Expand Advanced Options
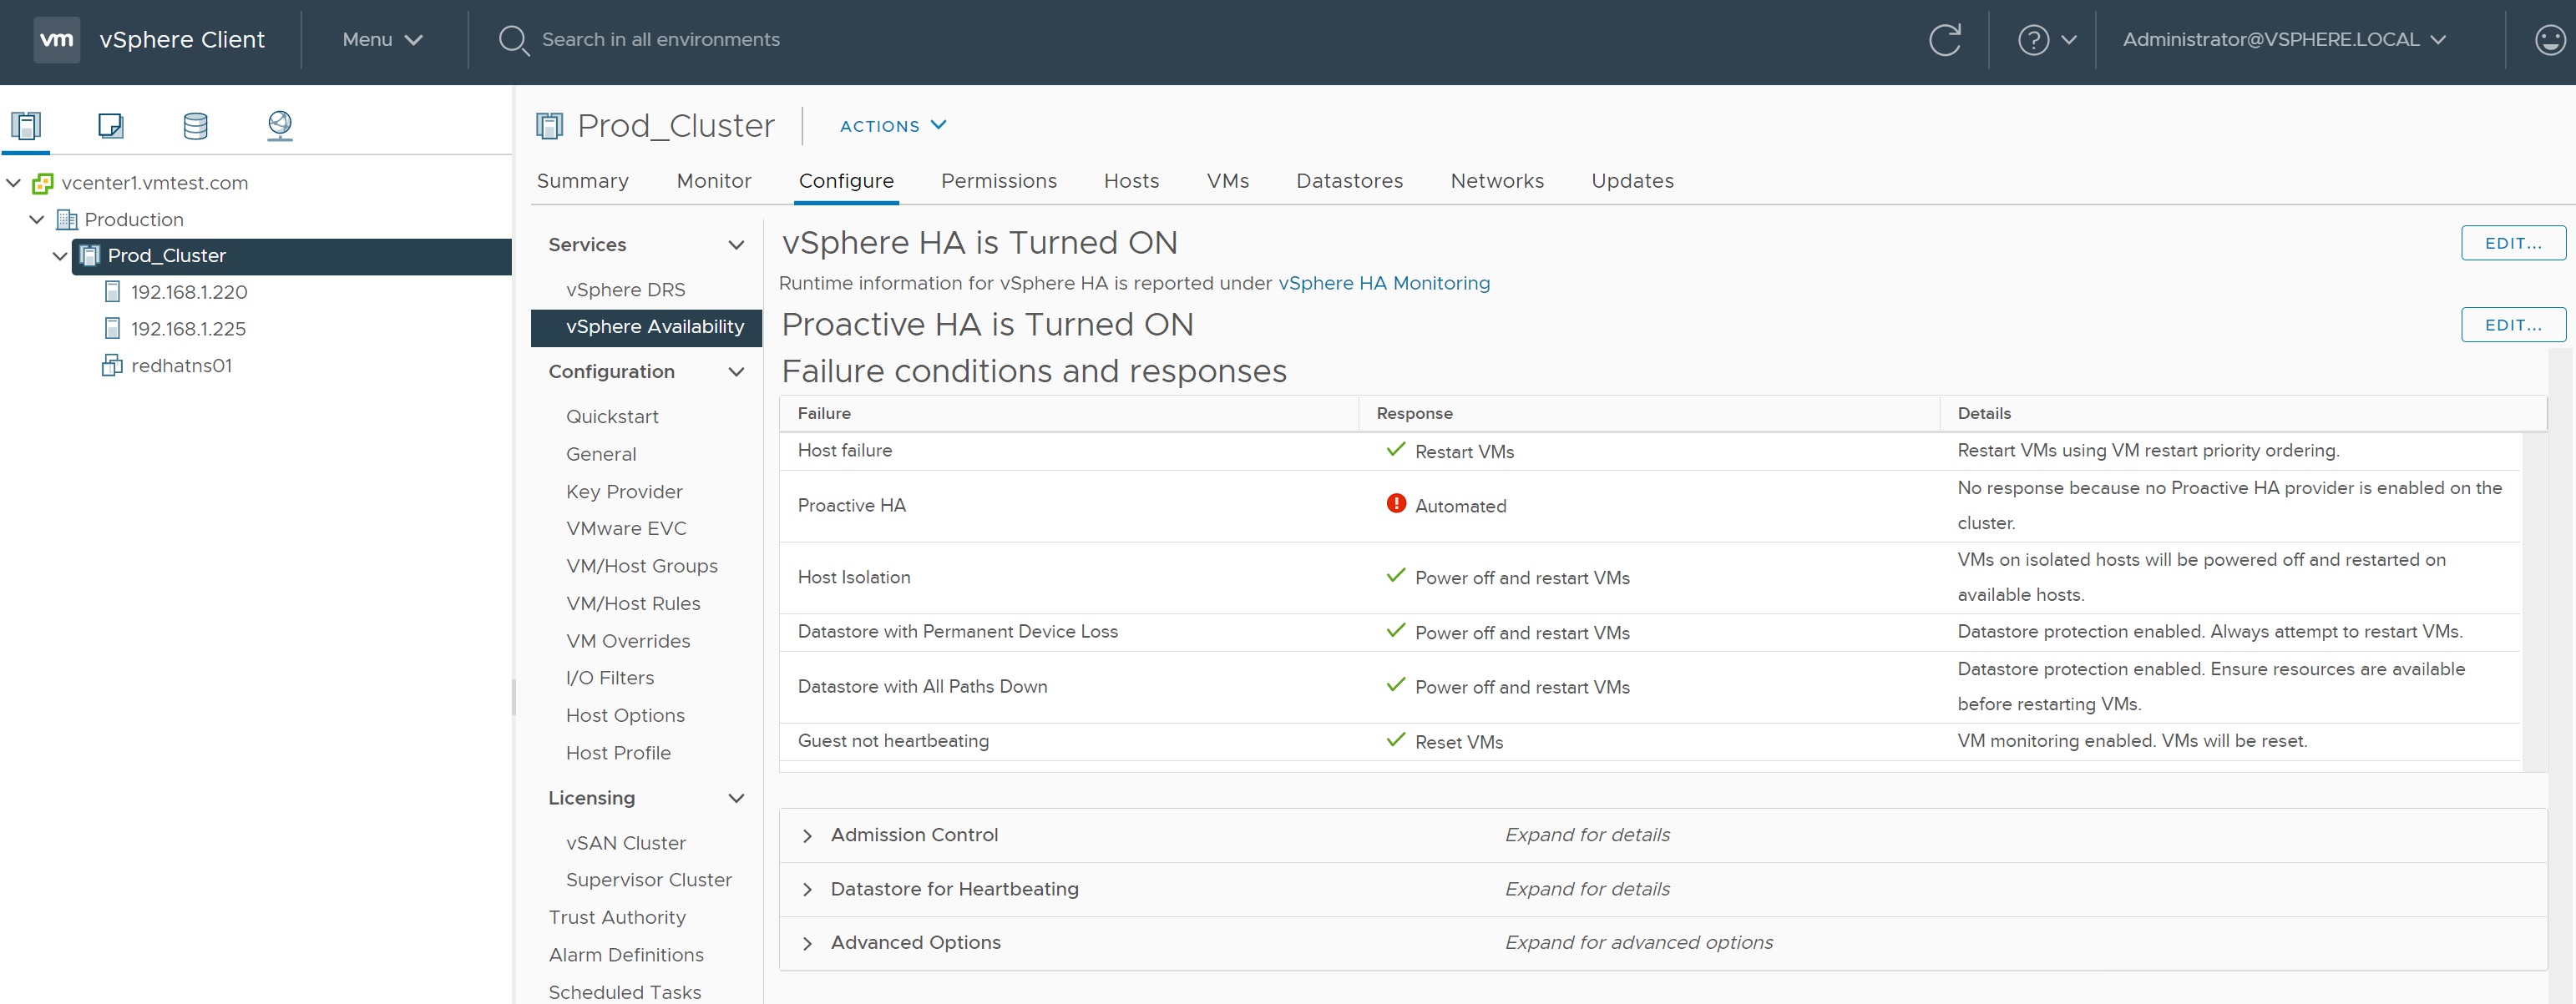2576x1004 pixels. [x=808, y=944]
